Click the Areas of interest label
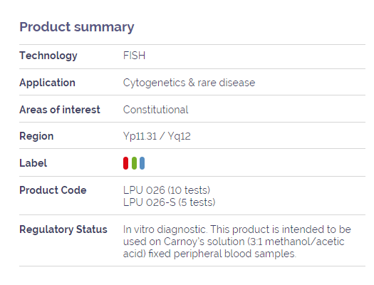 pyautogui.click(x=60, y=110)
